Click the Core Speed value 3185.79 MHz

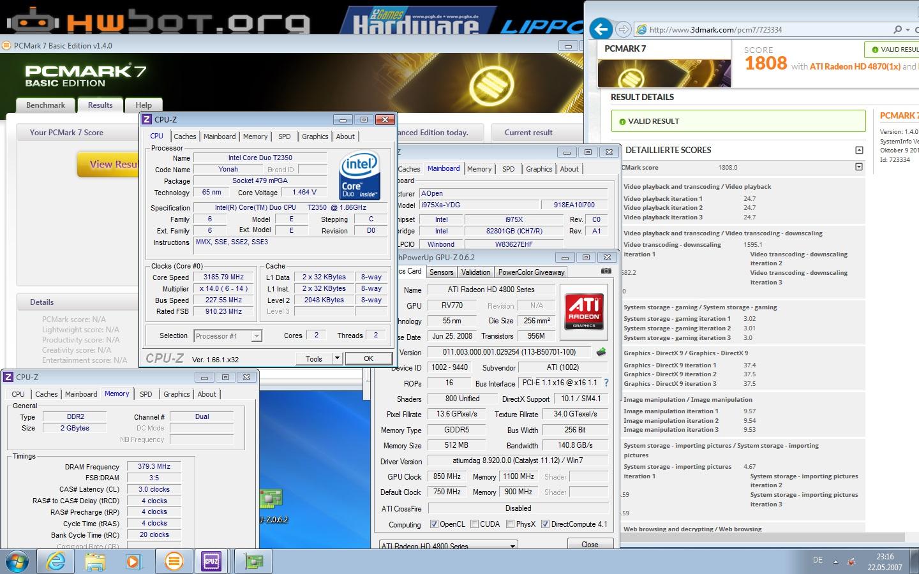click(224, 277)
